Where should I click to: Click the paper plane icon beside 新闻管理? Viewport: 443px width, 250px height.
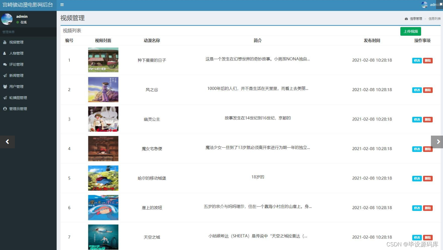tap(5, 76)
